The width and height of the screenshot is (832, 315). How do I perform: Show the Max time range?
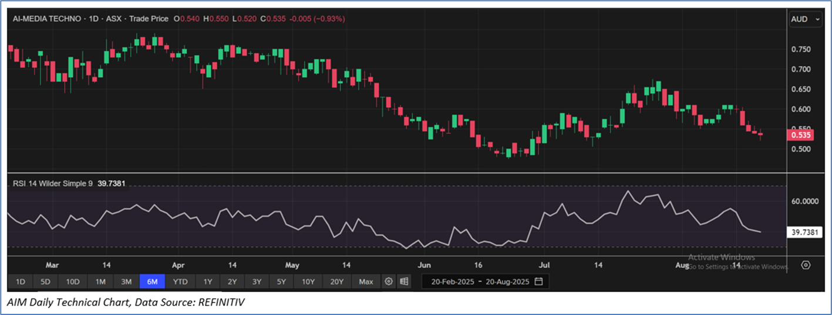click(x=366, y=282)
